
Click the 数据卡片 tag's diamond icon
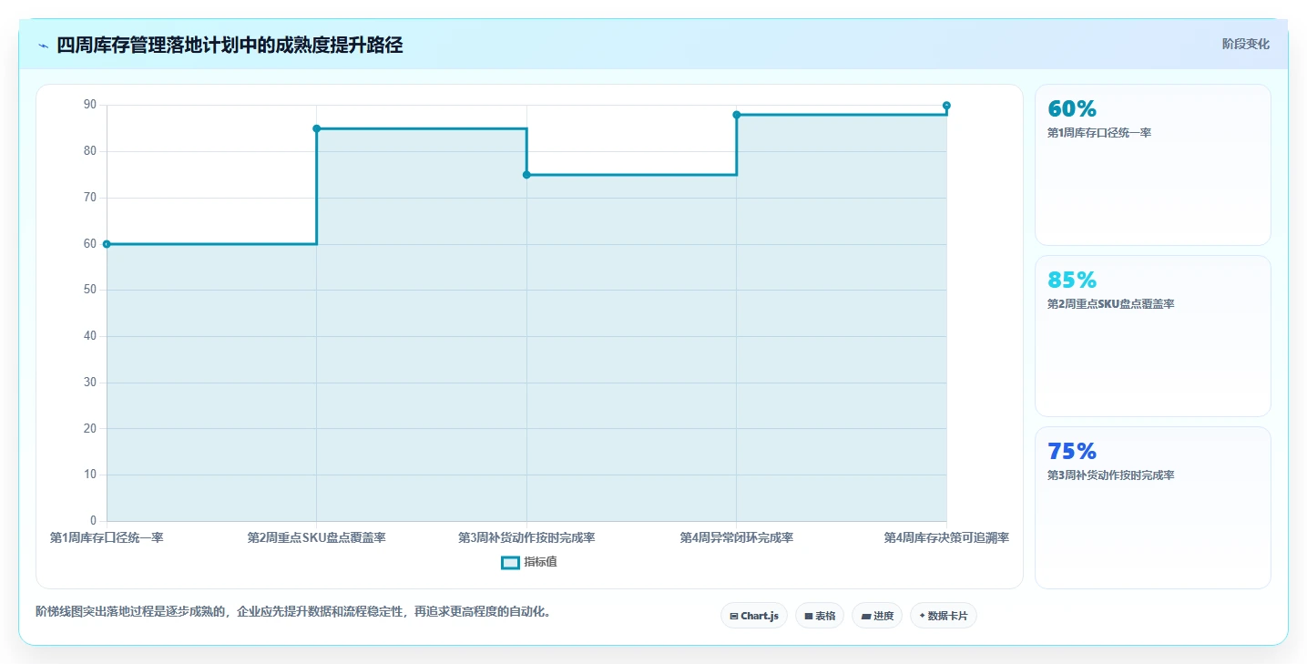922,616
